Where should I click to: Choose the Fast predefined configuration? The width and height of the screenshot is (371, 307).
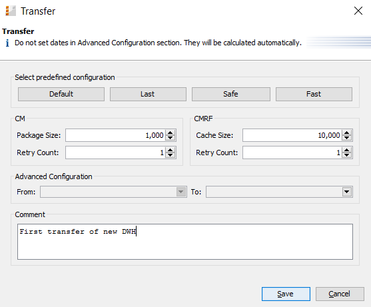[314, 94]
